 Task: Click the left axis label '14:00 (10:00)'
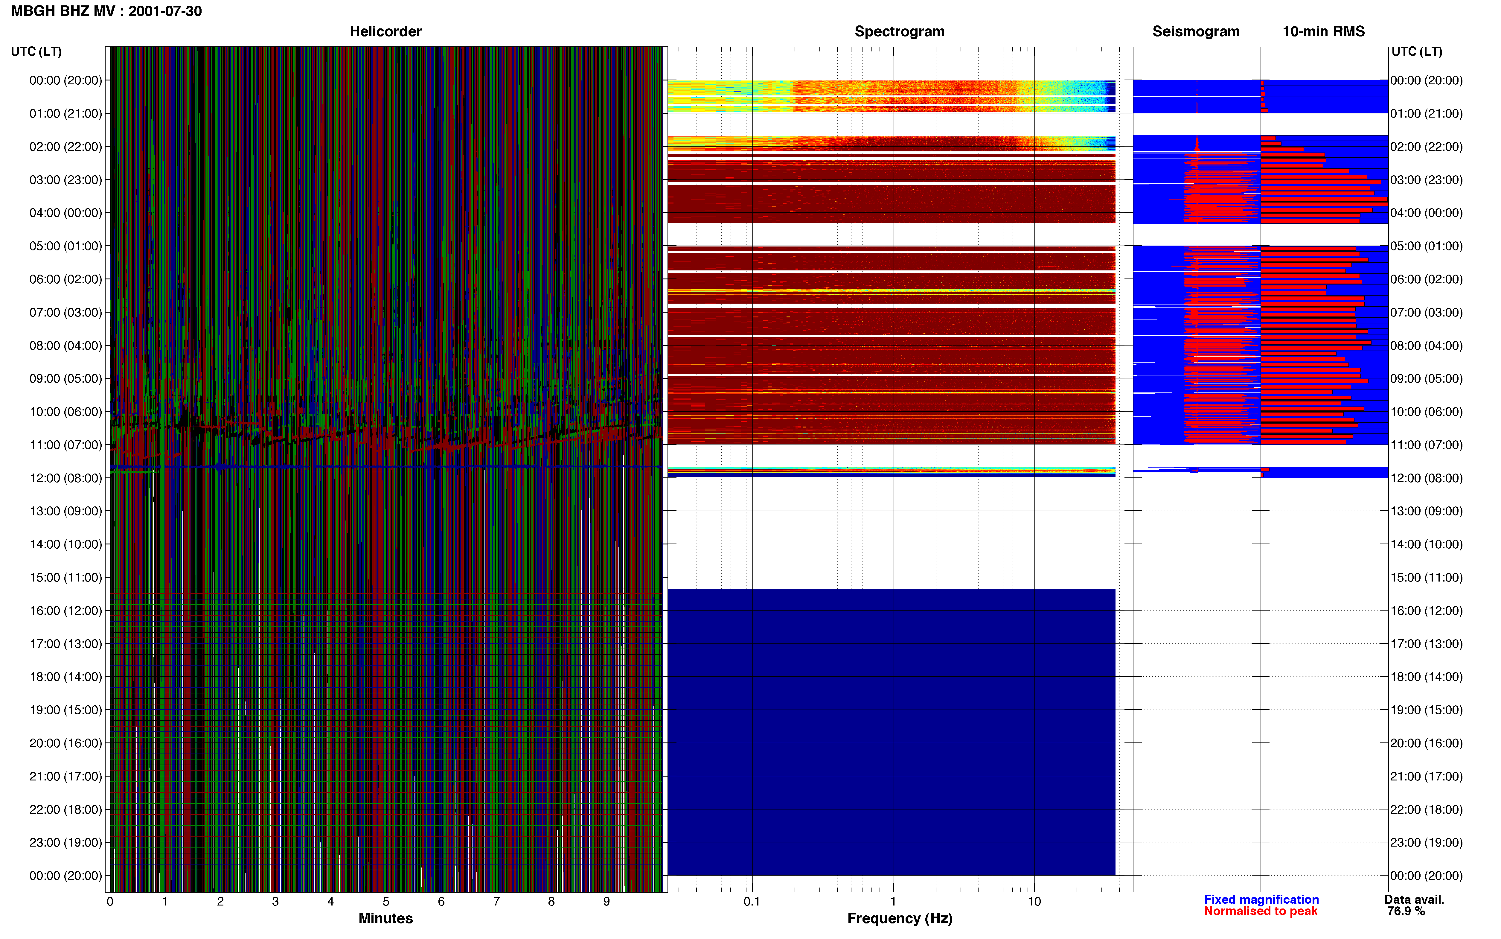tap(66, 544)
